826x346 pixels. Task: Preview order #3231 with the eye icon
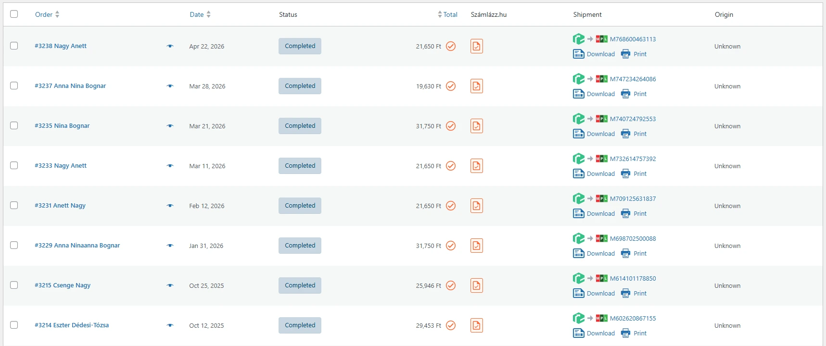tap(170, 206)
